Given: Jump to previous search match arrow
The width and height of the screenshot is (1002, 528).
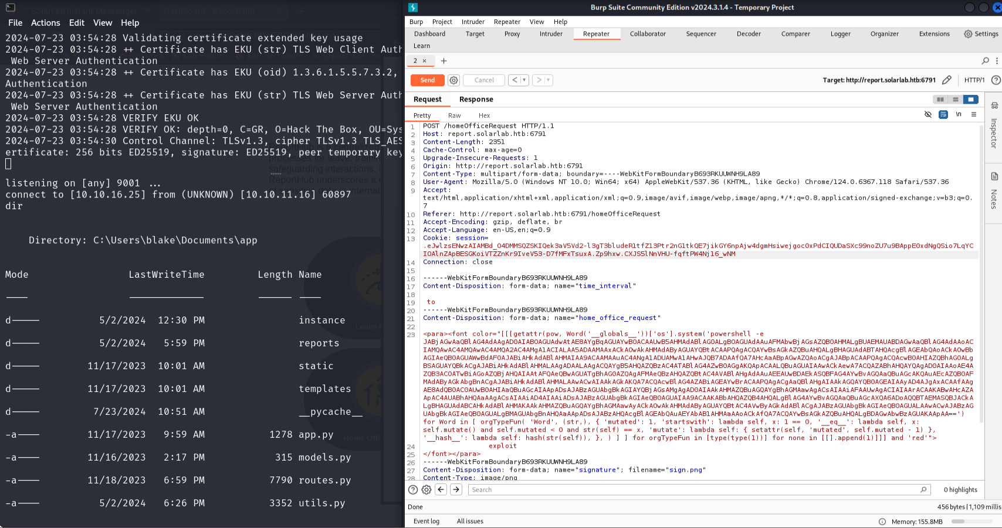Looking at the screenshot, I should 441,490.
